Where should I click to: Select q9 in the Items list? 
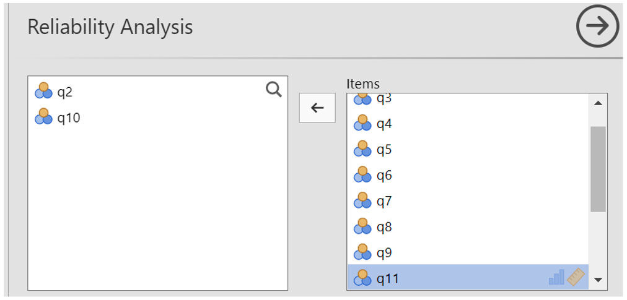point(384,253)
